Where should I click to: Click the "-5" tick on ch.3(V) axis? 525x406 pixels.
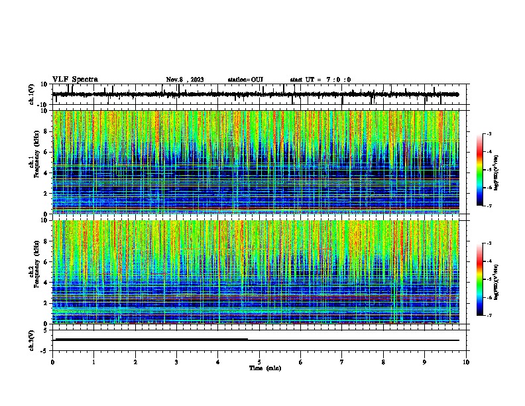click(45, 351)
